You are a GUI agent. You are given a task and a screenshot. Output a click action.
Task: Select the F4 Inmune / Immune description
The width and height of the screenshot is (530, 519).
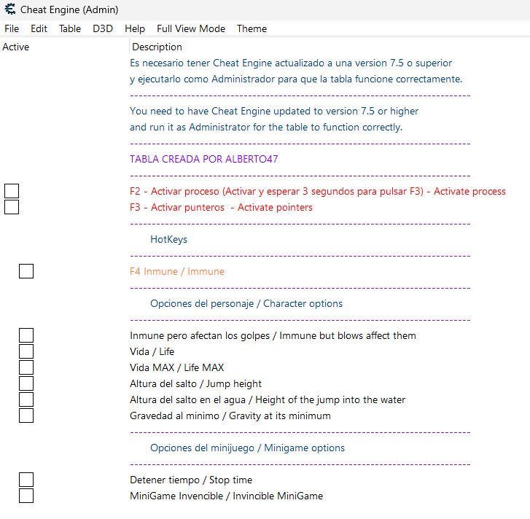coord(177,271)
